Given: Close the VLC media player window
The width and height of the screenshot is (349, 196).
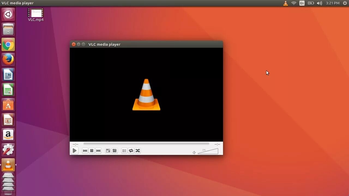Looking at the screenshot, I should tap(74, 44).
